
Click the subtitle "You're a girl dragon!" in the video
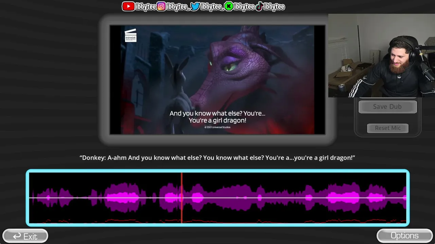pos(217,120)
